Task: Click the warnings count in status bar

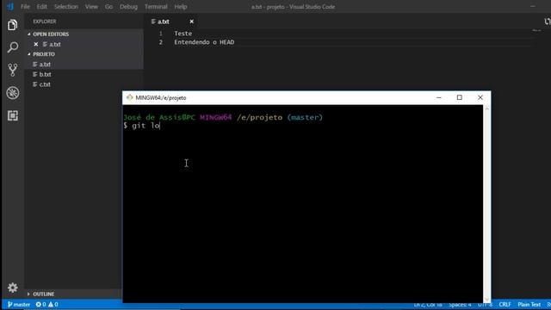Action: pos(53,304)
